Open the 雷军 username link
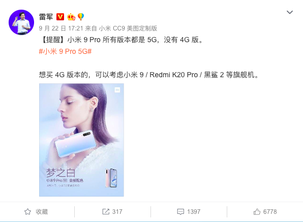Image resolution: width=303 pixels, height=222 pixels. (46, 17)
